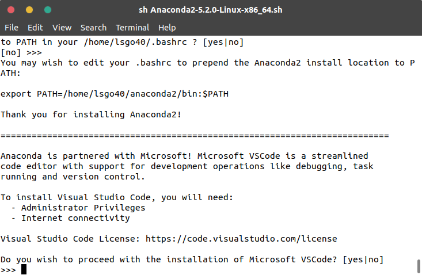
Task: Click the /home/lsgo40/.bashrc path text
Action: [135, 42]
